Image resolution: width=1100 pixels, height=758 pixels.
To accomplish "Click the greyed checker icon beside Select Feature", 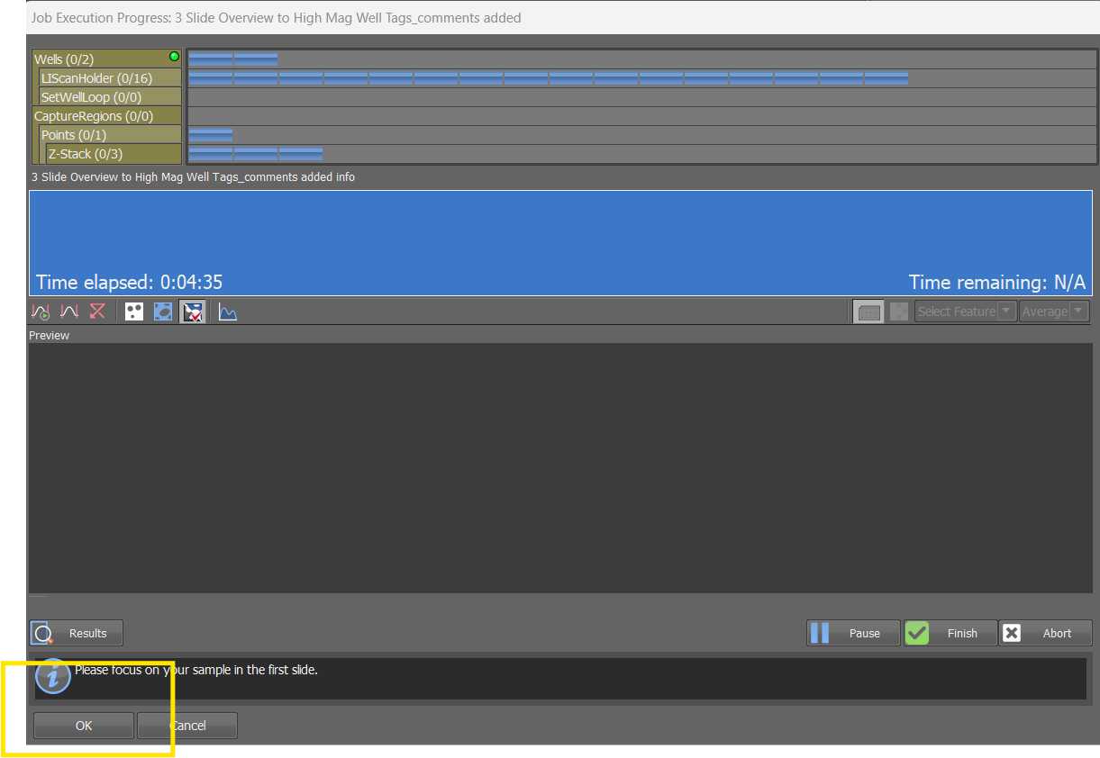I will (898, 311).
